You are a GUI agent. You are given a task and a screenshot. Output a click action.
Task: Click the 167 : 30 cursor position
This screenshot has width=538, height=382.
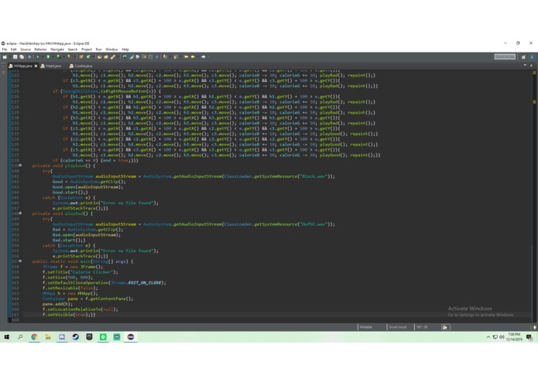(422, 327)
